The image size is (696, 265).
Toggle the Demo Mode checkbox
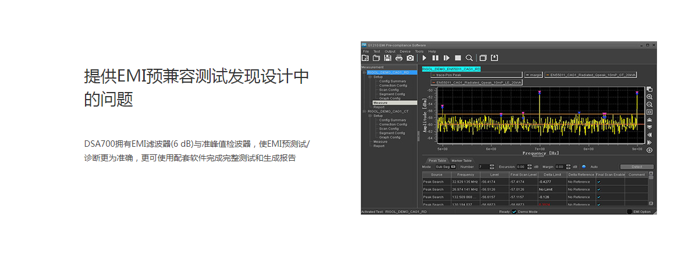pos(514,212)
